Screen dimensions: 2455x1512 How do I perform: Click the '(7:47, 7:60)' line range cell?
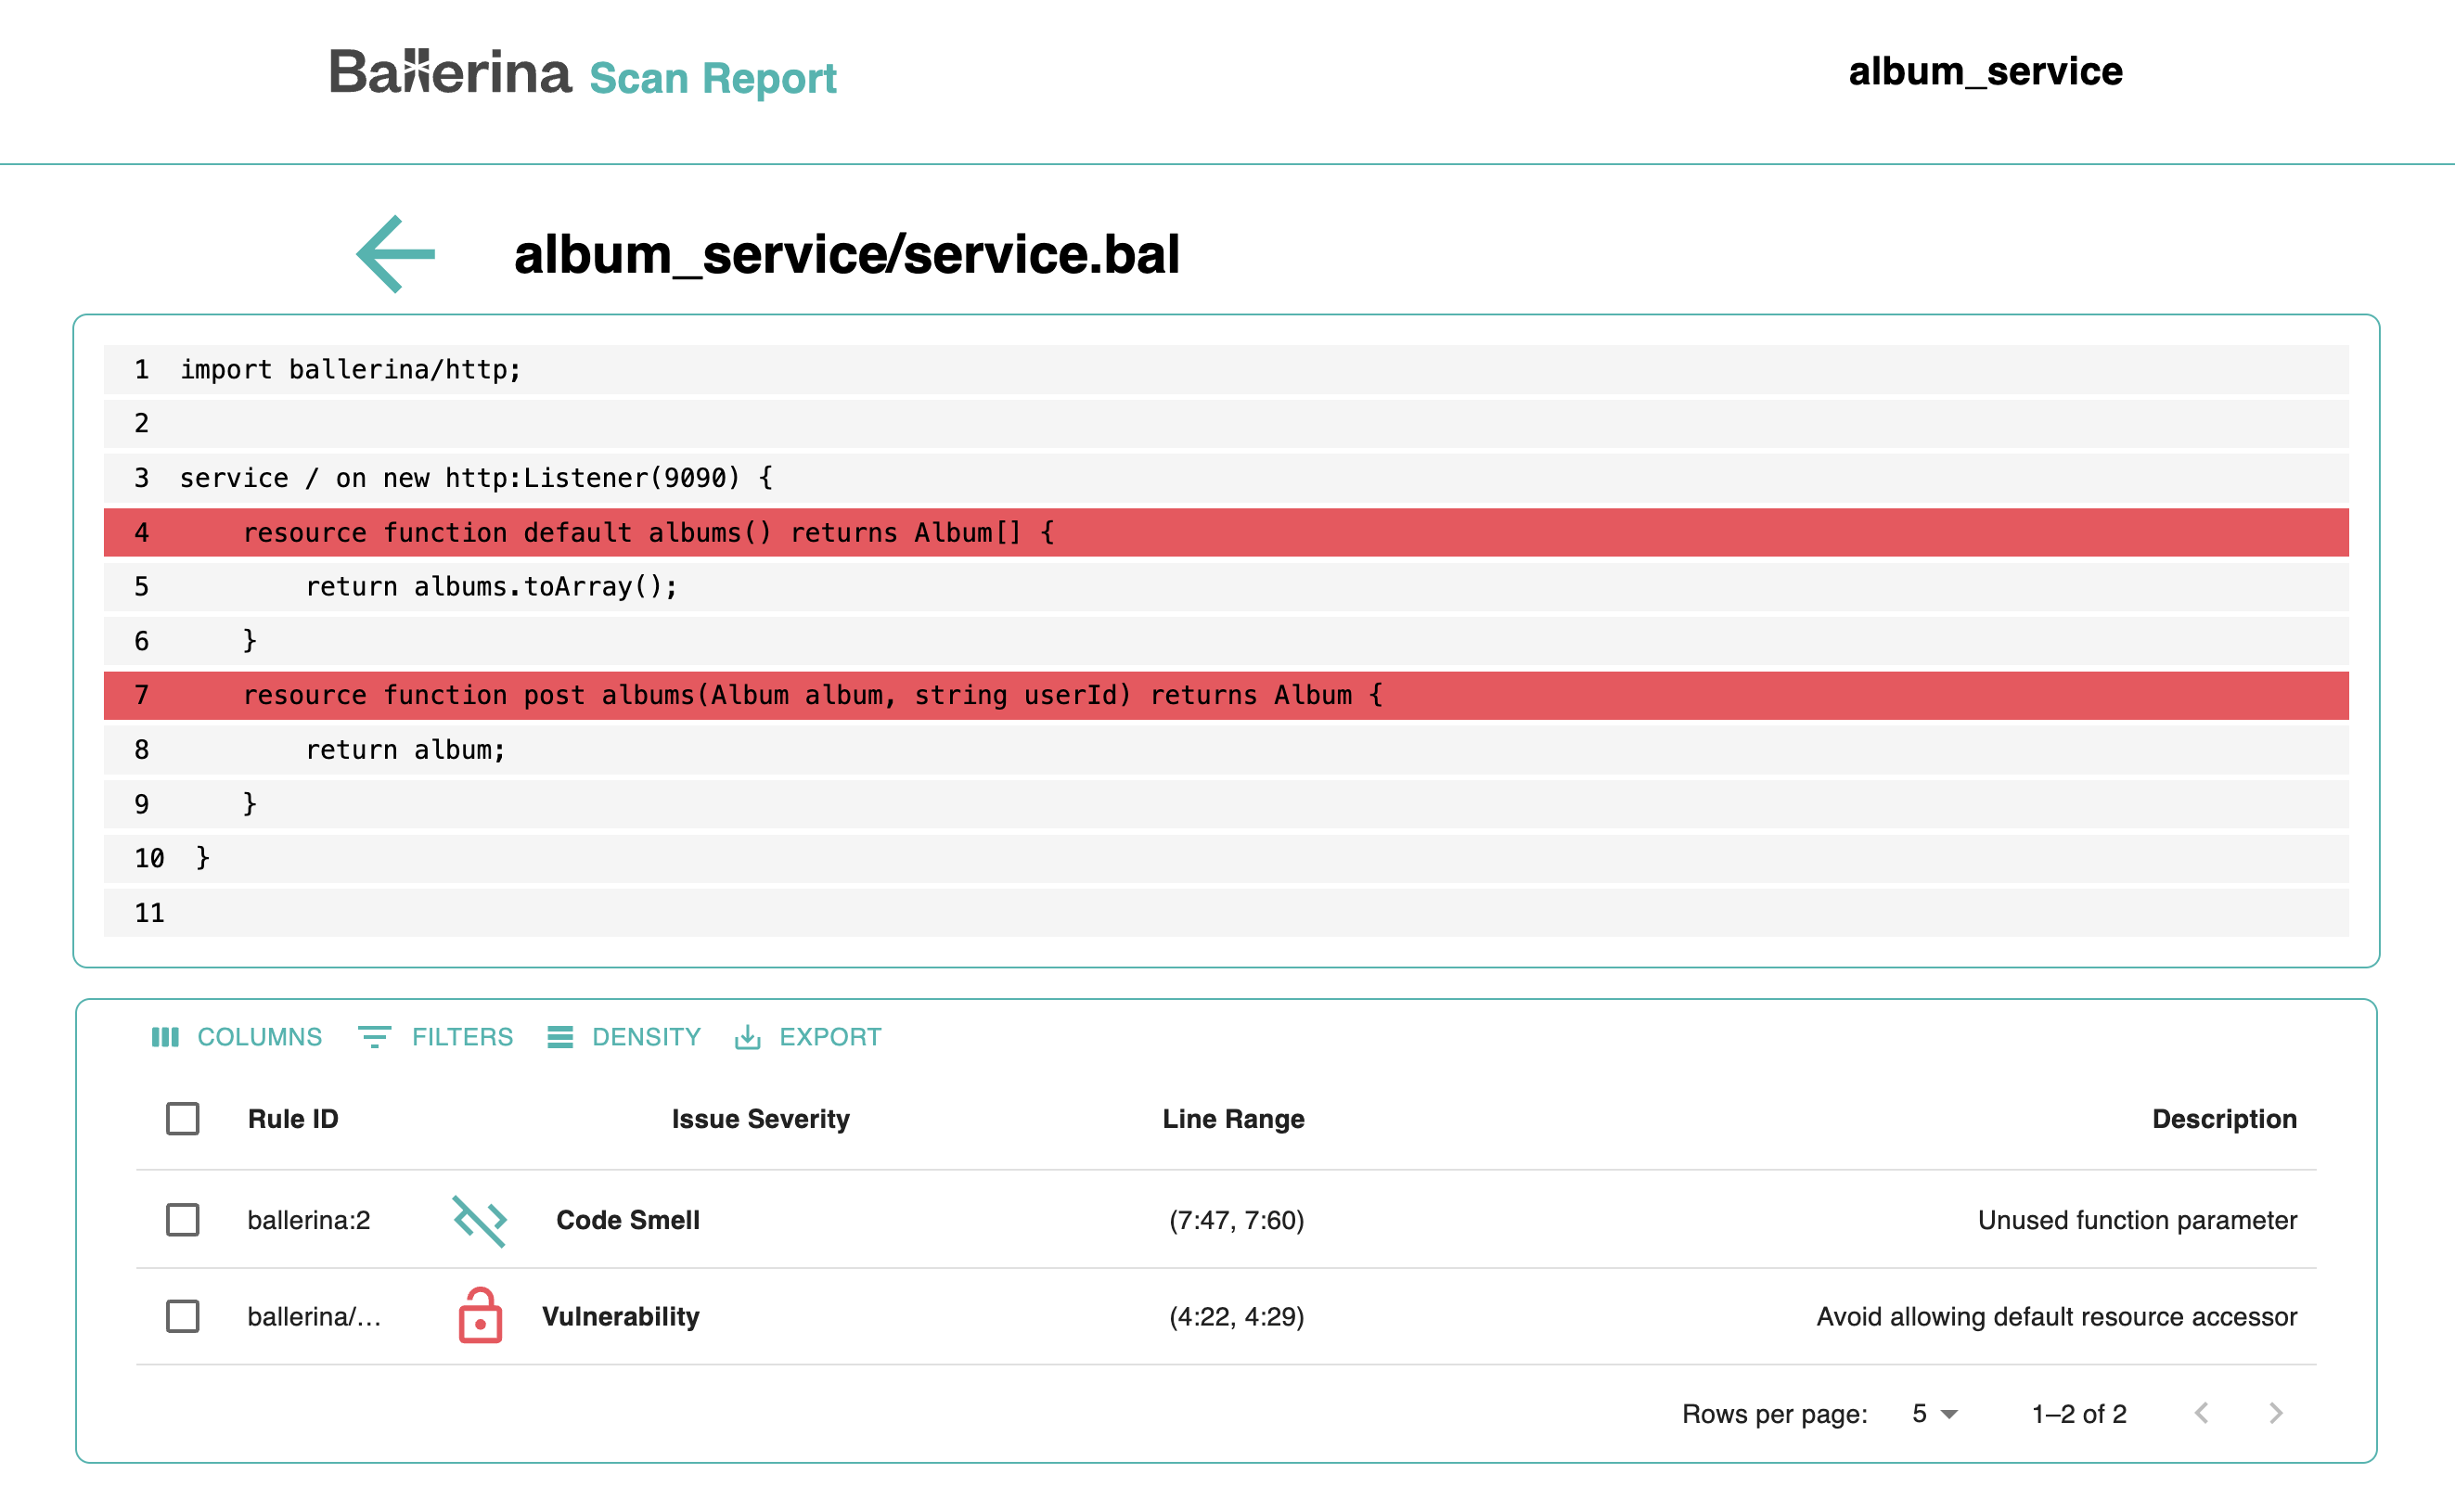pyautogui.click(x=1237, y=1220)
